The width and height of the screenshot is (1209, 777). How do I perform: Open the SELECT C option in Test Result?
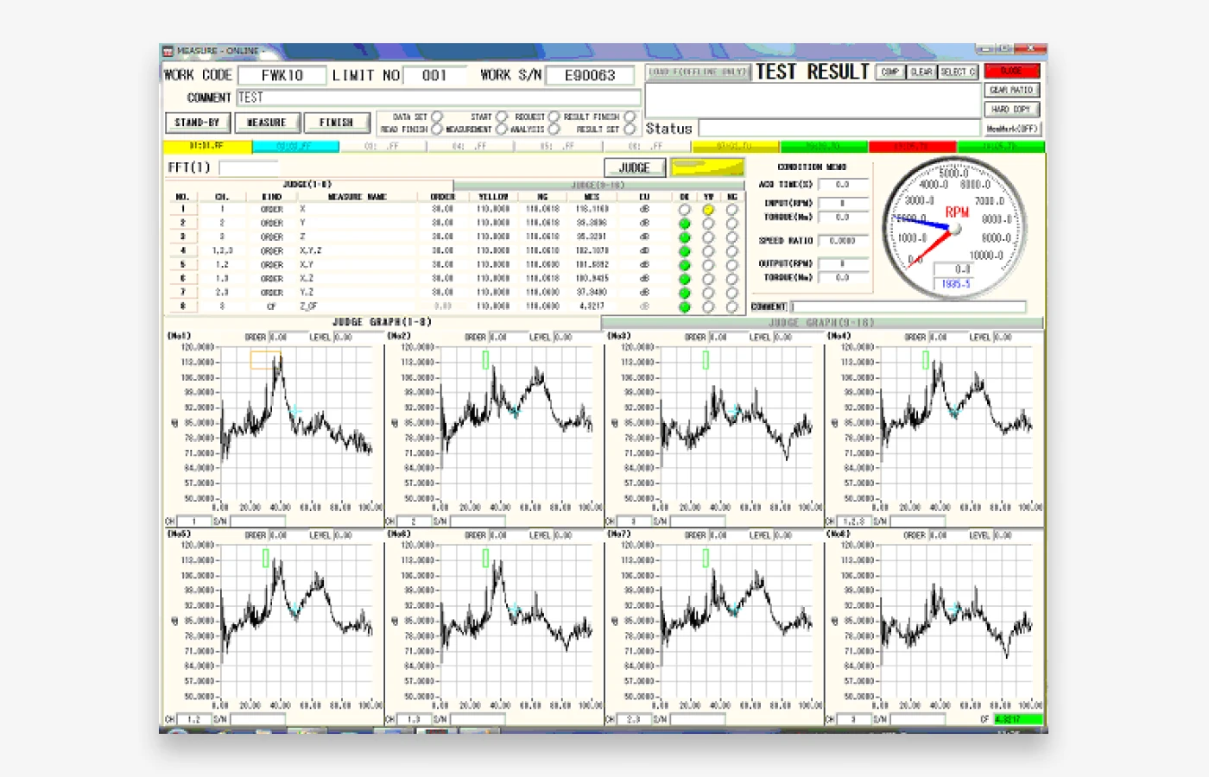point(958,72)
